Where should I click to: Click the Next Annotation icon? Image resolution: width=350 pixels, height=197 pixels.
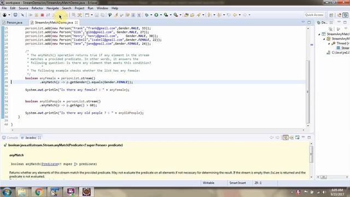[x=209, y=15]
